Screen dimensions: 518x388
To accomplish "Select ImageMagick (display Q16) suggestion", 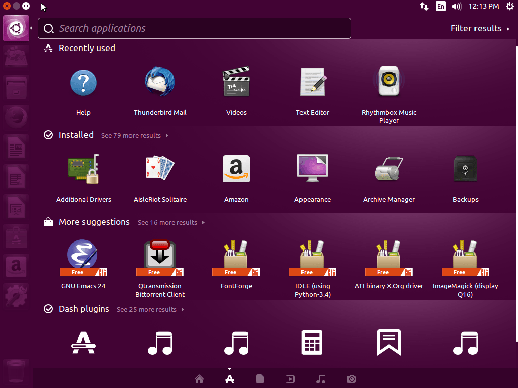I will tap(465, 257).
